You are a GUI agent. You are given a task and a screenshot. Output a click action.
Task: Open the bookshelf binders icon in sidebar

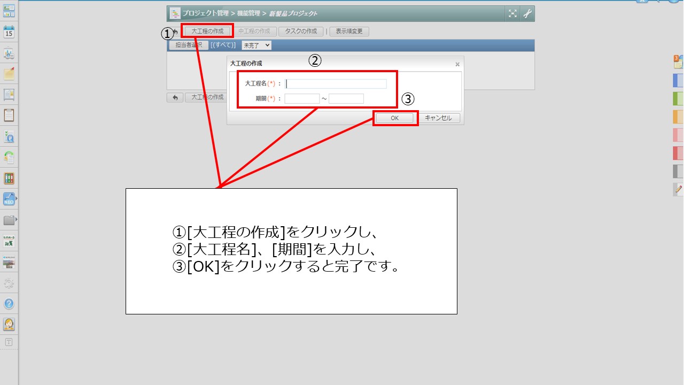coord(9,178)
